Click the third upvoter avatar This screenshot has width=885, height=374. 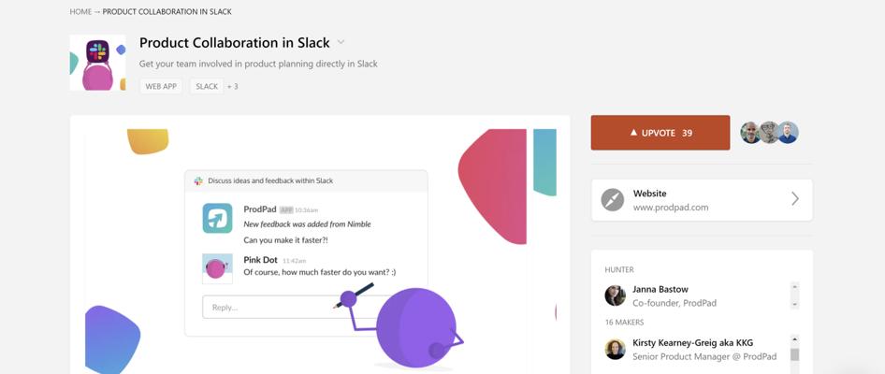[x=788, y=133]
